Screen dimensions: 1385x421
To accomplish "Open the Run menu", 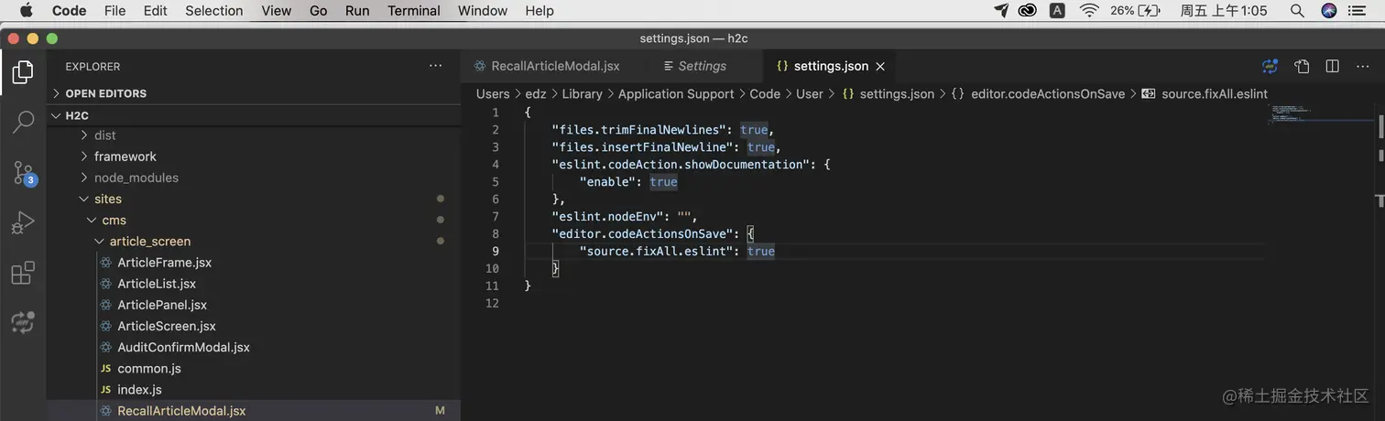I will click(x=357, y=11).
